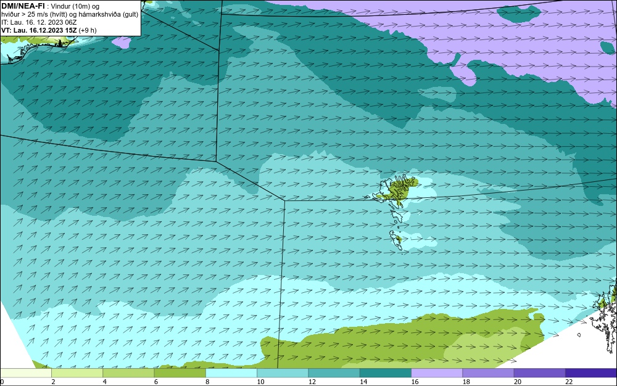Click the 4–6 m/s green legend swatch
617x386 pixels.
[x=128, y=372]
